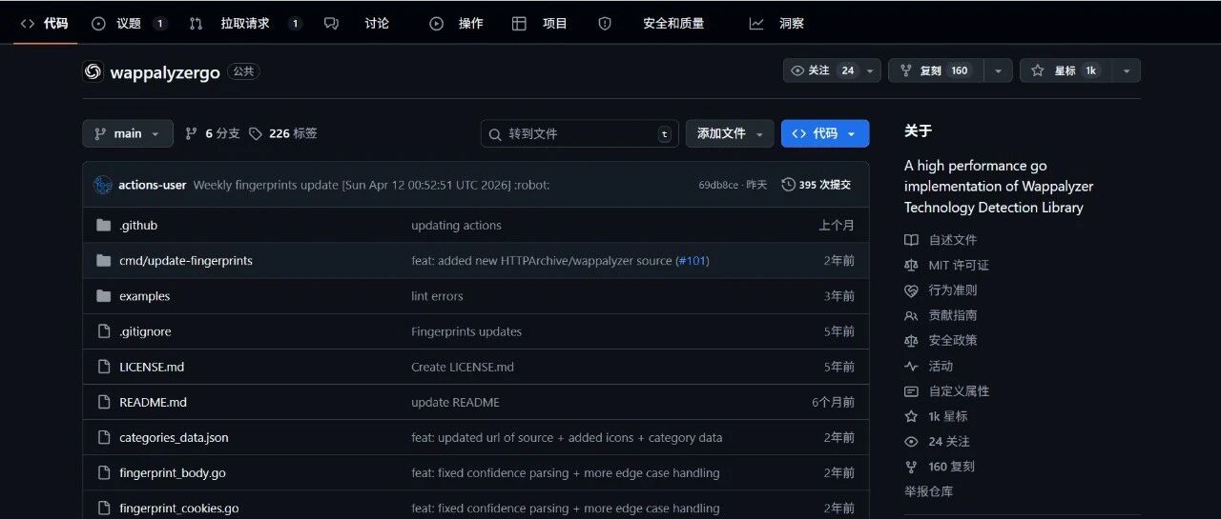Viewport: 1221px width, 519px height.
Task: Open the 添加文件 dropdown
Action: point(730,133)
